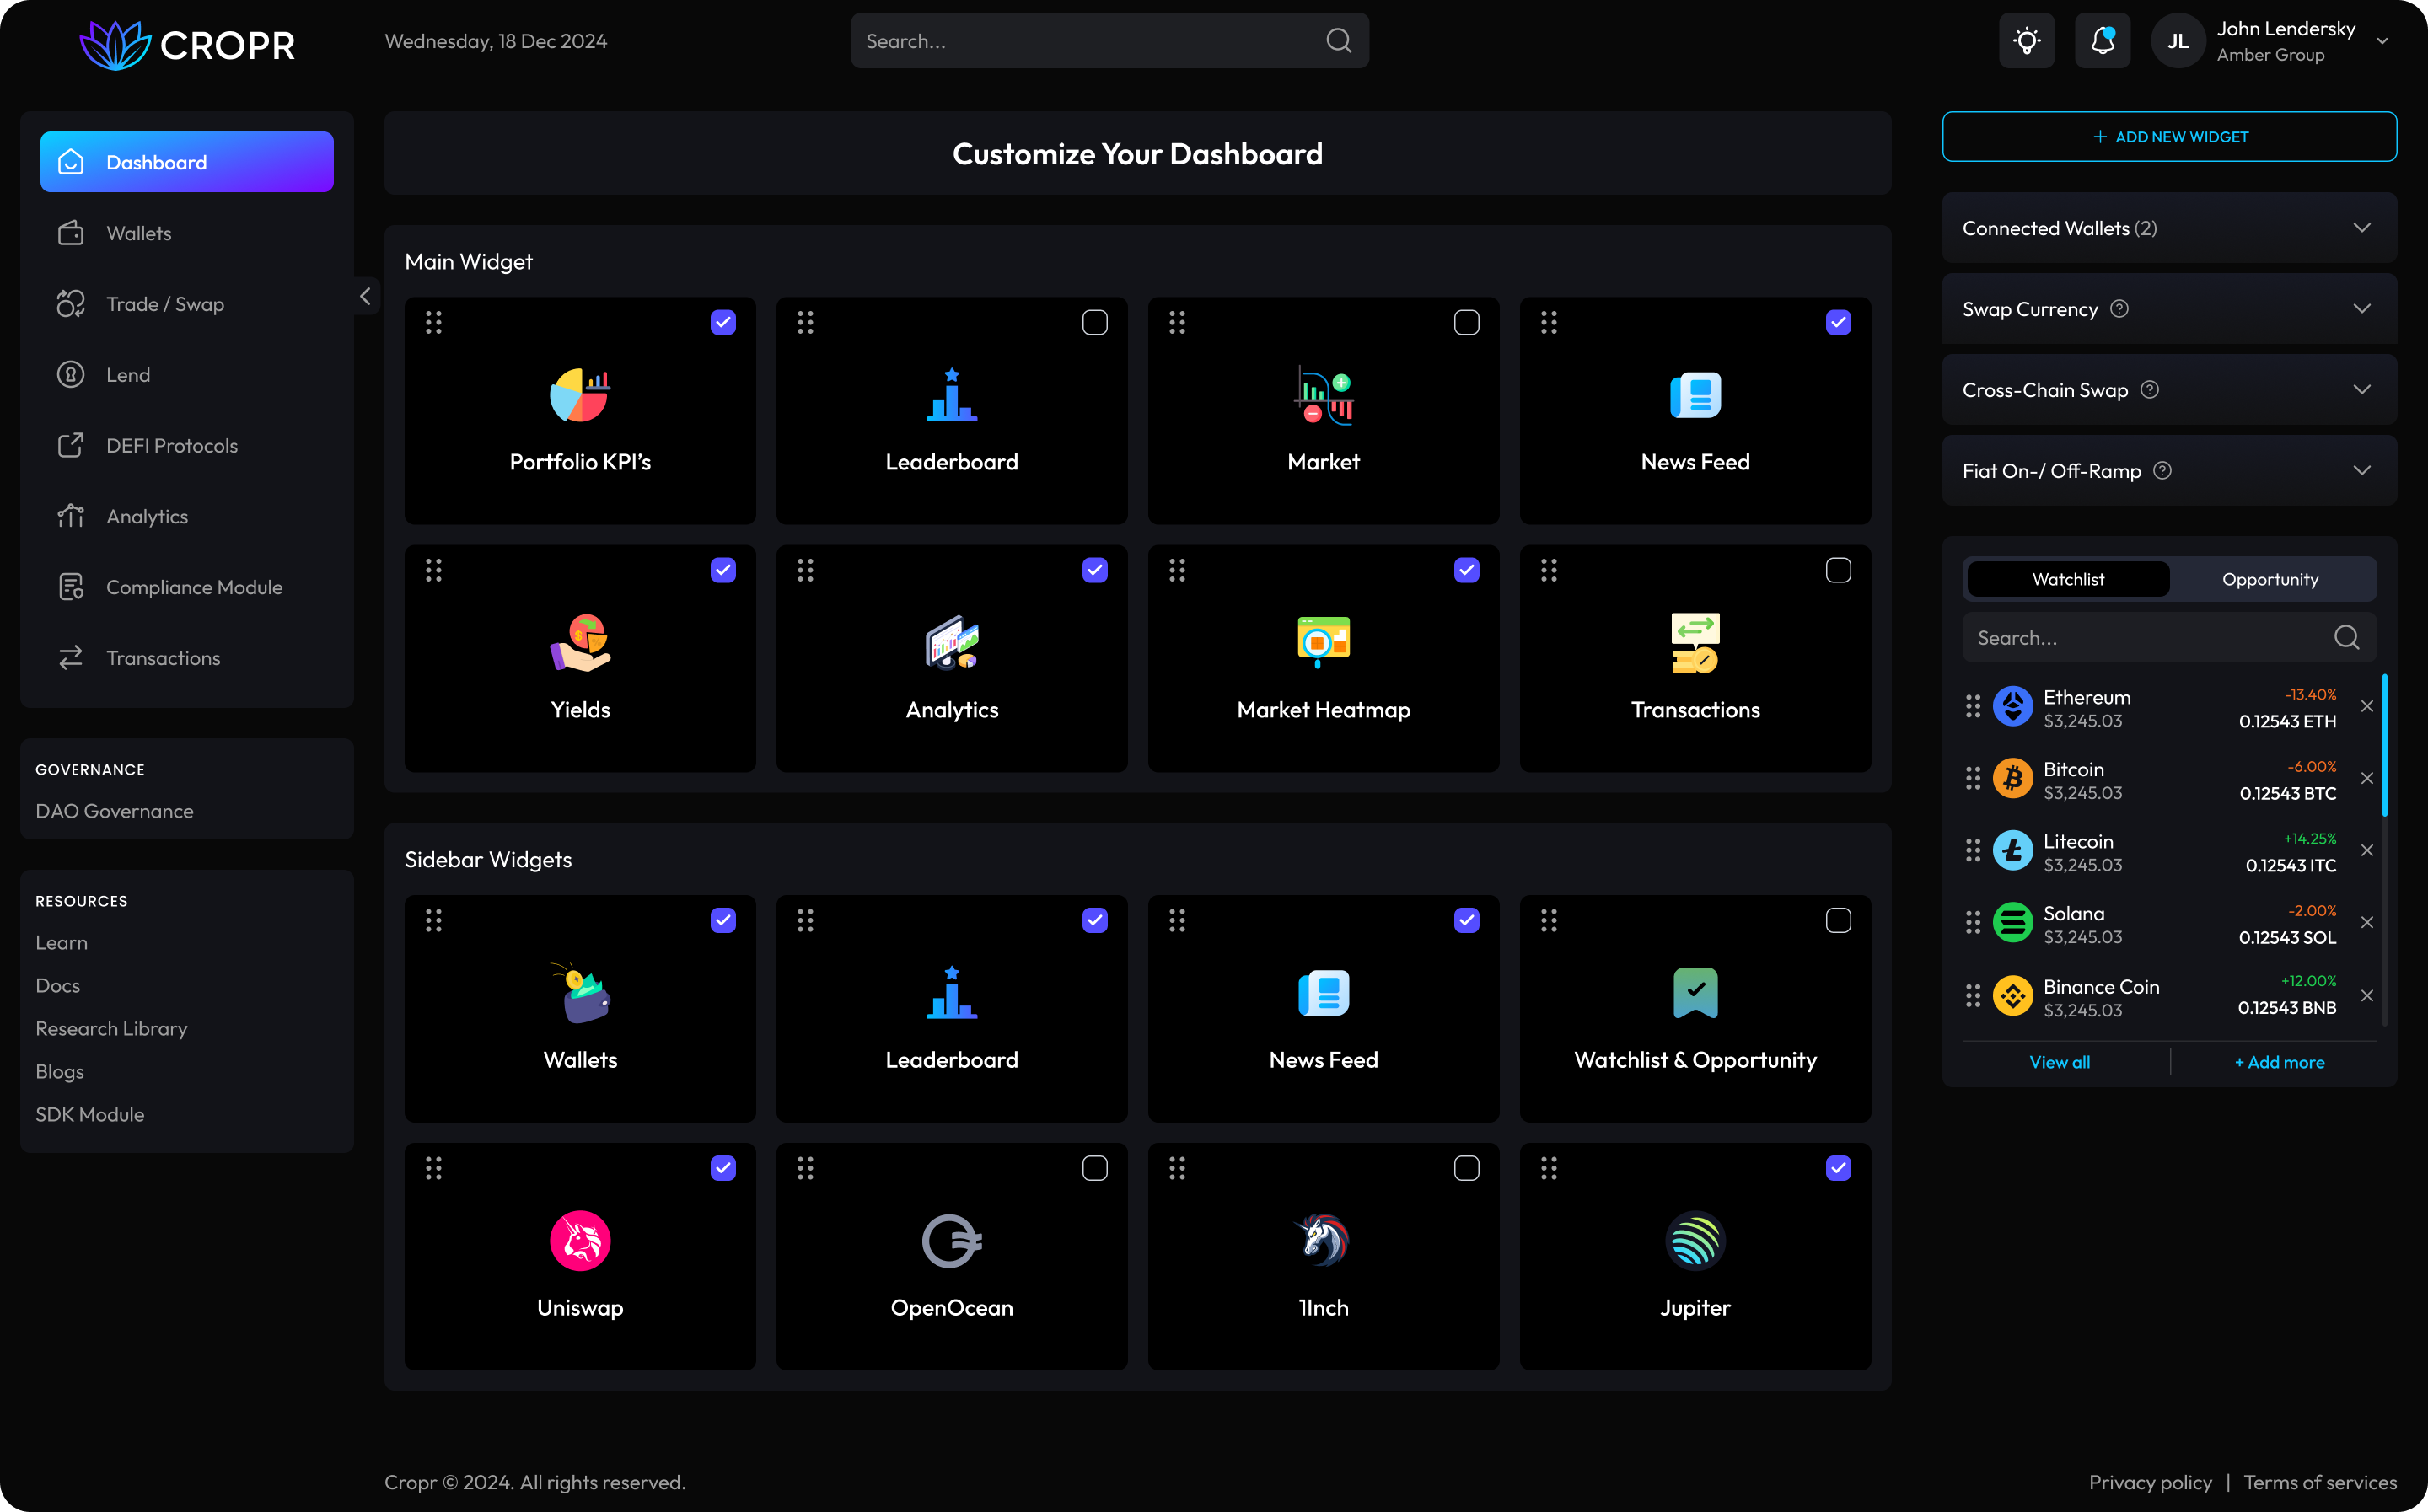
Task: Open Dashboard in the left menu
Action: [x=187, y=162]
